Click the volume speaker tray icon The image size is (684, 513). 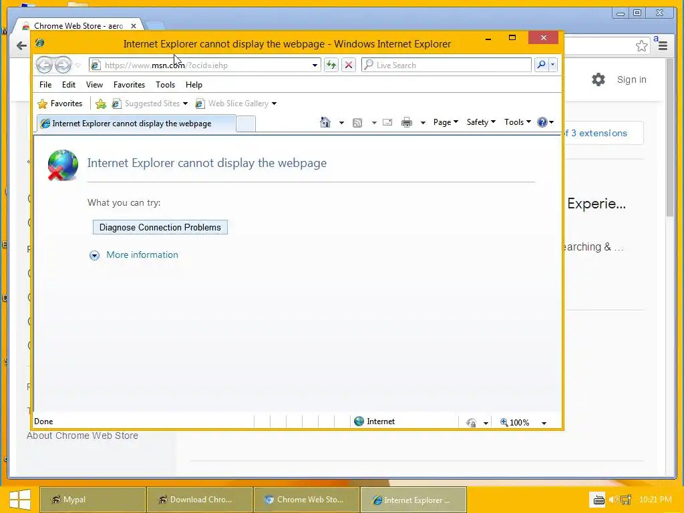coord(613,500)
